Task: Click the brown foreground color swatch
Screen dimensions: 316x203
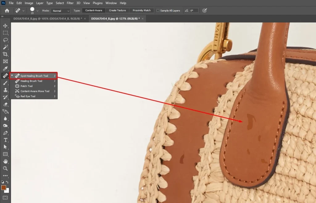Action: [x=4, y=188]
